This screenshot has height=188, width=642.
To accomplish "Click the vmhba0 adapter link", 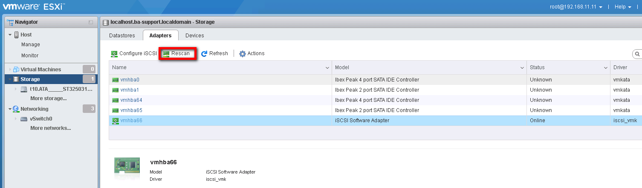I will click(x=130, y=80).
